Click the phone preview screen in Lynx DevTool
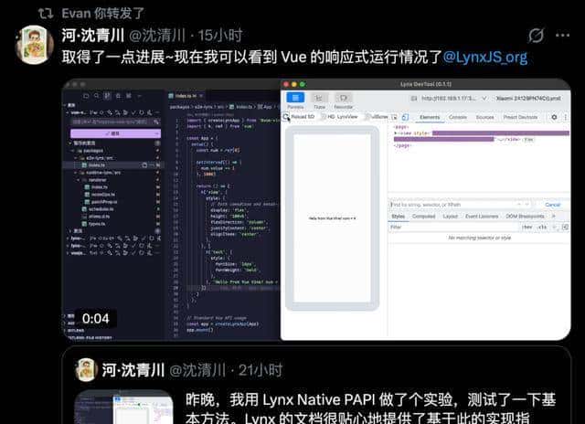The width and height of the screenshot is (585, 424). coord(332,218)
